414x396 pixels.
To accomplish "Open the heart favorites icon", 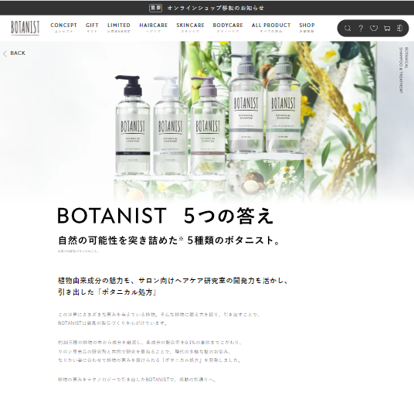I will pyautogui.click(x=374, y=28).
